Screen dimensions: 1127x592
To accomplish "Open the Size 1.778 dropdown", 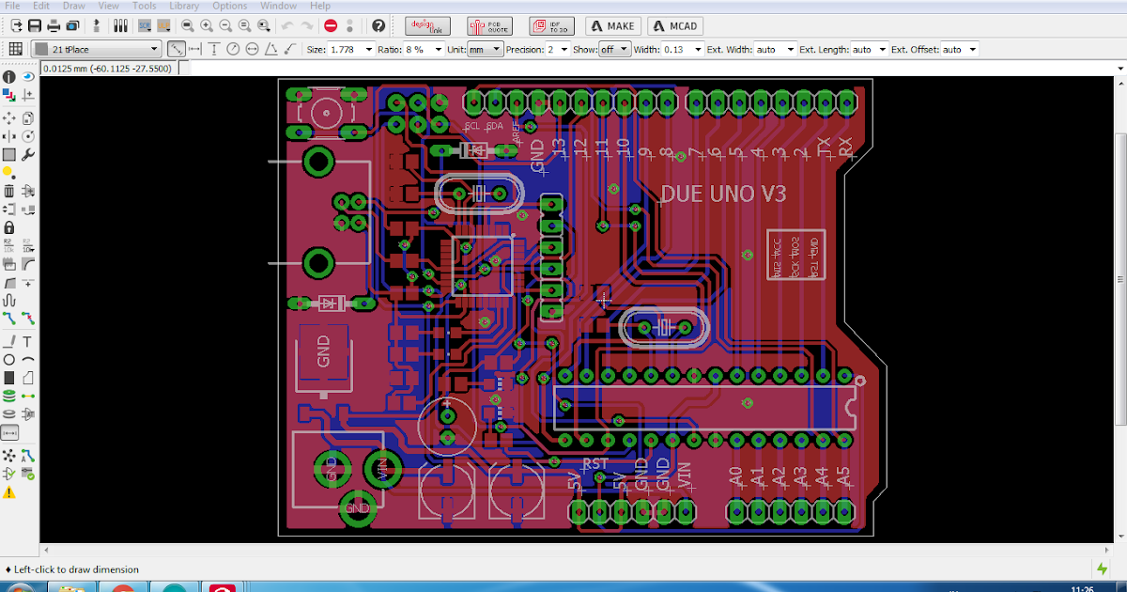I will coord(350,49).
